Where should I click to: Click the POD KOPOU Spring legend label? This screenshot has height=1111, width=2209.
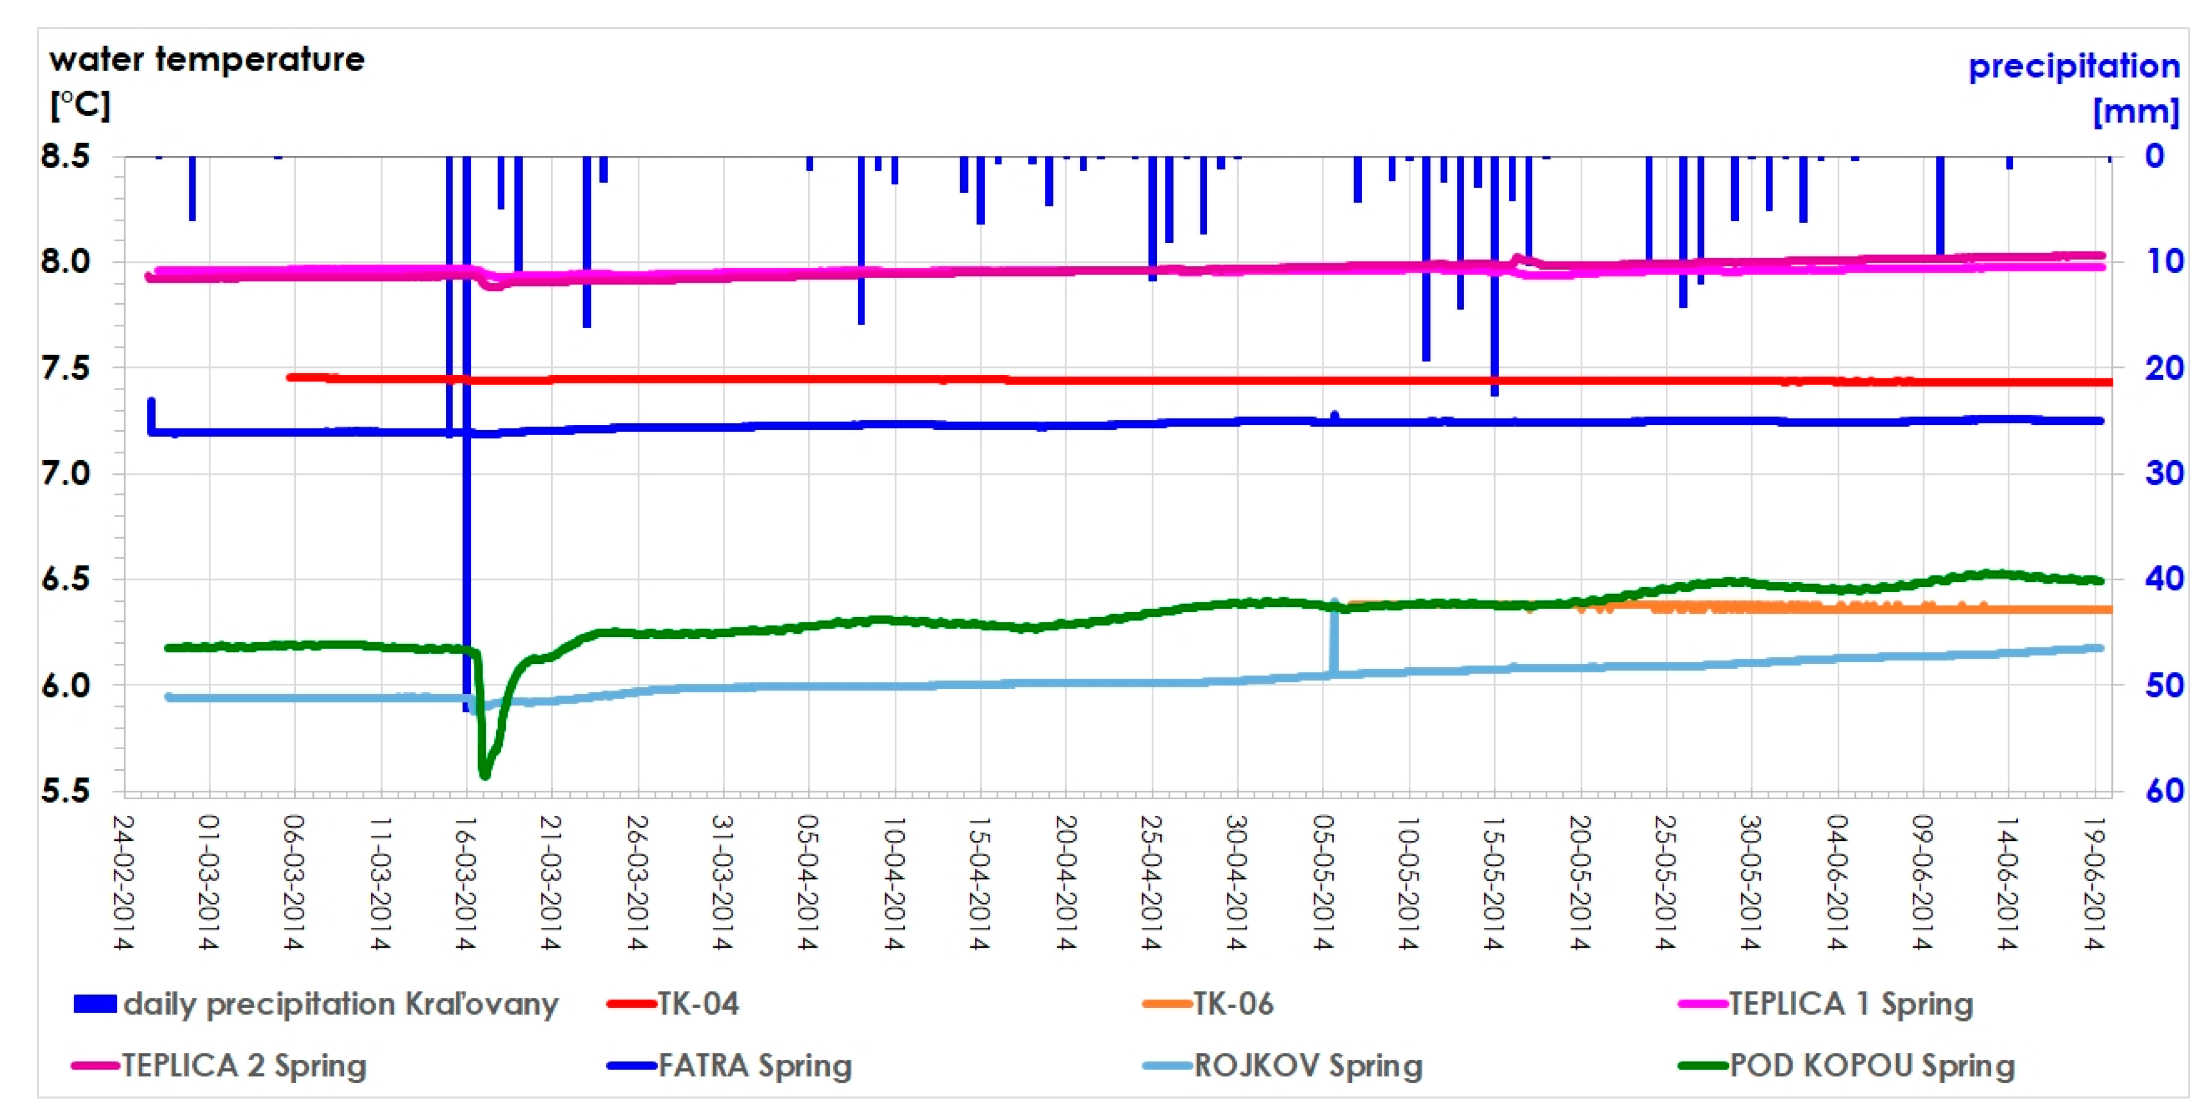click(x=1871, y=1065)
